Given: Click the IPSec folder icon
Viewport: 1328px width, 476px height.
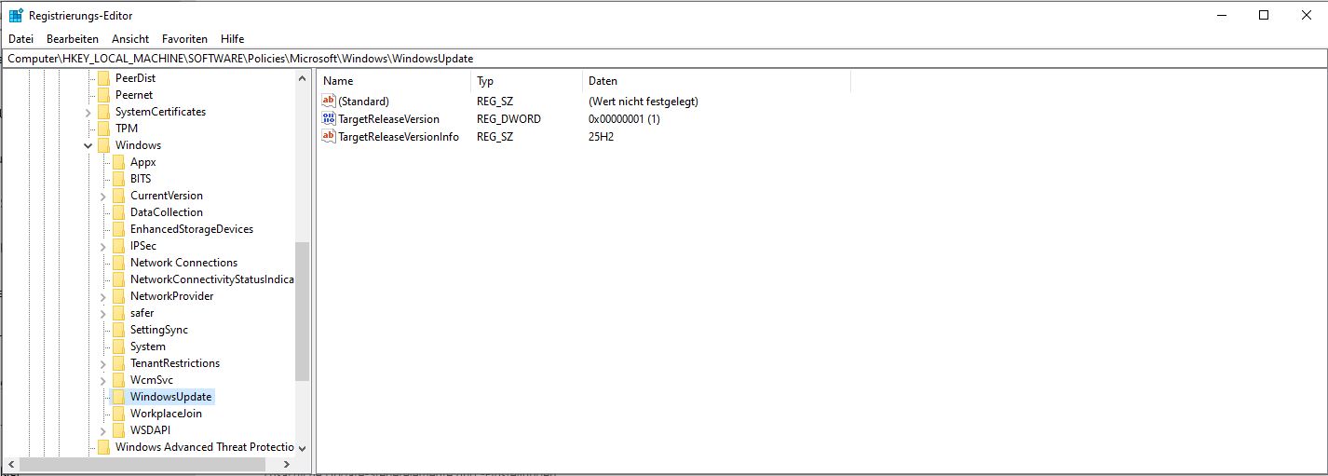Looking at the screenshot, I should point(118,246).
